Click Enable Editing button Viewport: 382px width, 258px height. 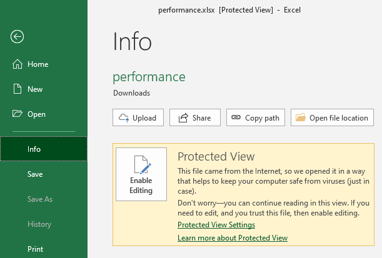point(141,174)
